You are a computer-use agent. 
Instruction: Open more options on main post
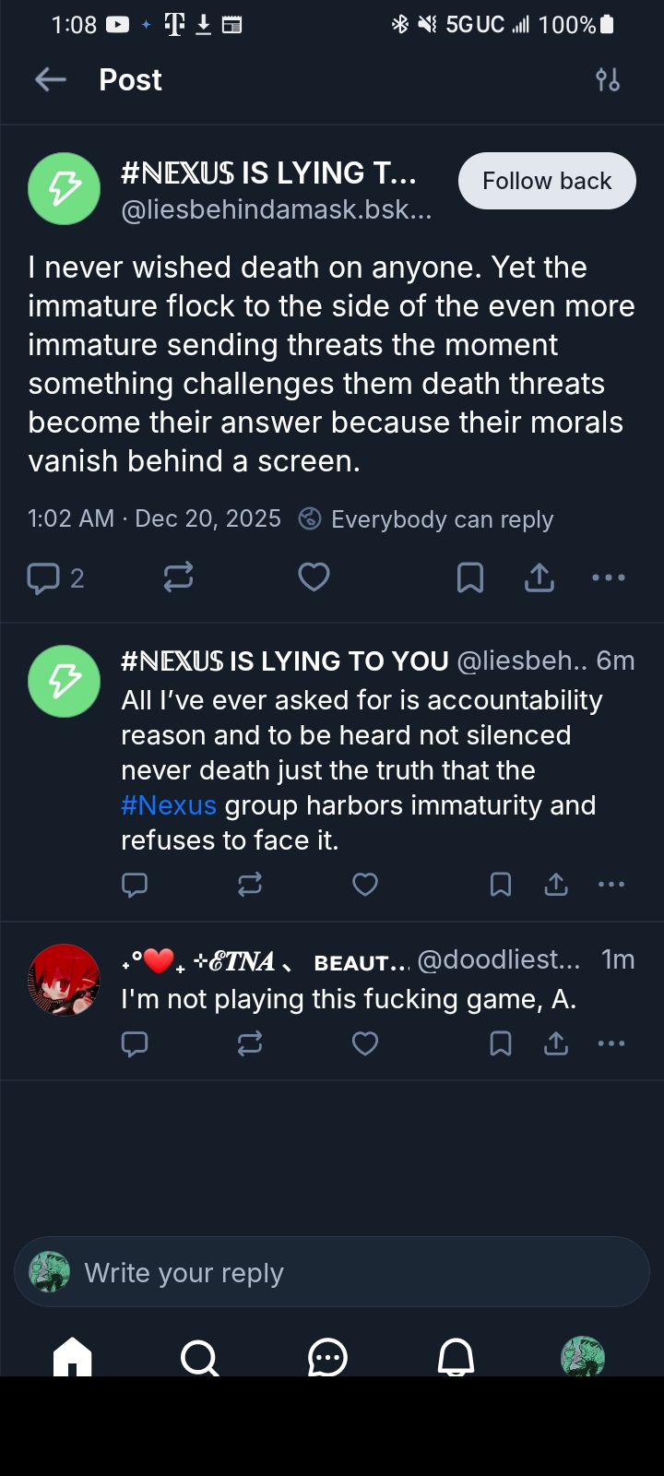(609, 577)
